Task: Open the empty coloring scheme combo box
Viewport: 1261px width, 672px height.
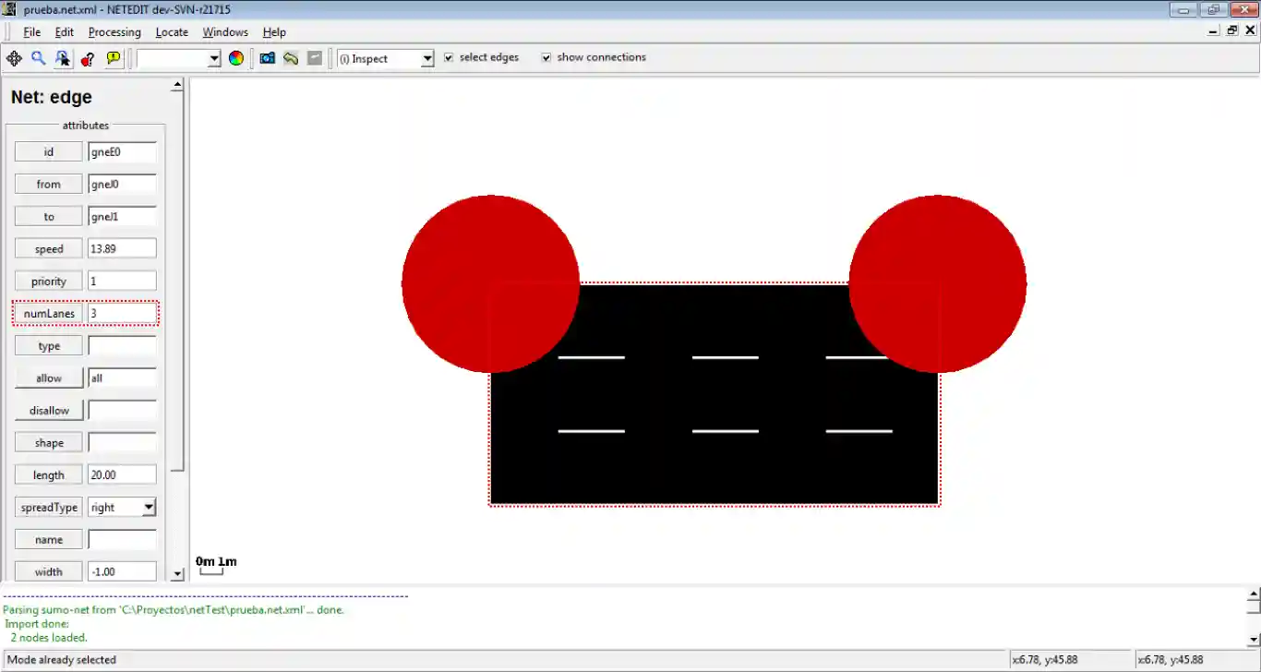Action: tap(214, 58)
